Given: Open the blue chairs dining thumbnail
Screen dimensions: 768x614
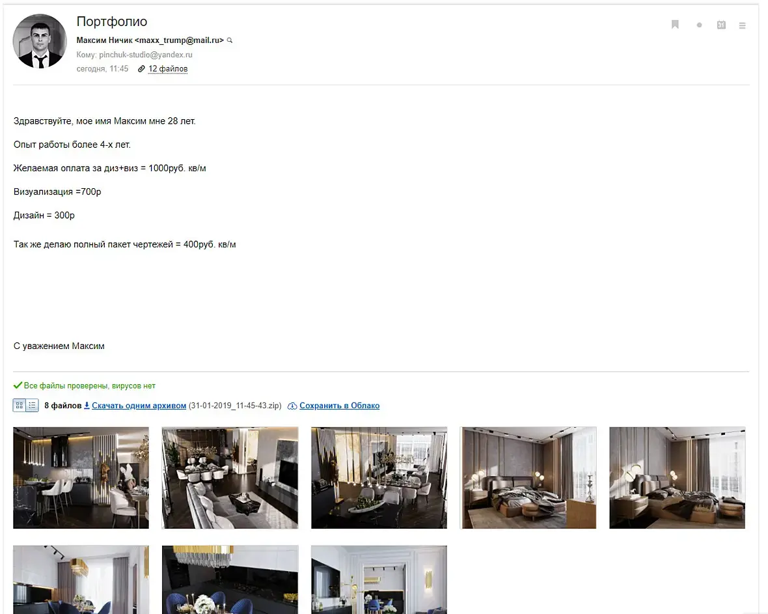Looking at the screenshot, I should coord(230,579).
